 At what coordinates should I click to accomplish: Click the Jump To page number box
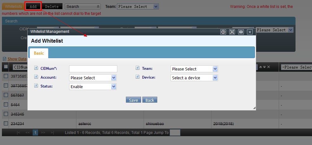pos(175,133)
